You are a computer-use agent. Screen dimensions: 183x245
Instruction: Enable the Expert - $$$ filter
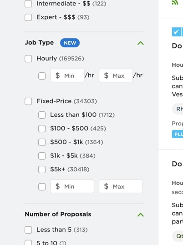click(28, 17)
